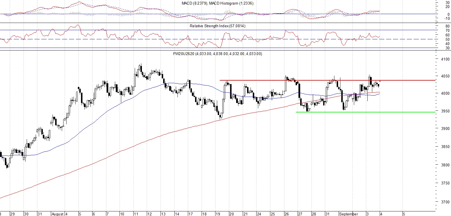Click the 70 level on RSI axis
The image size is (451, 216).
tap(448, 30)
